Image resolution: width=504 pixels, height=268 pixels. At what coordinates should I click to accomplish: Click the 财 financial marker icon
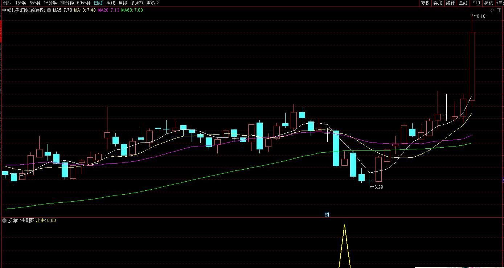coord(327,214)
